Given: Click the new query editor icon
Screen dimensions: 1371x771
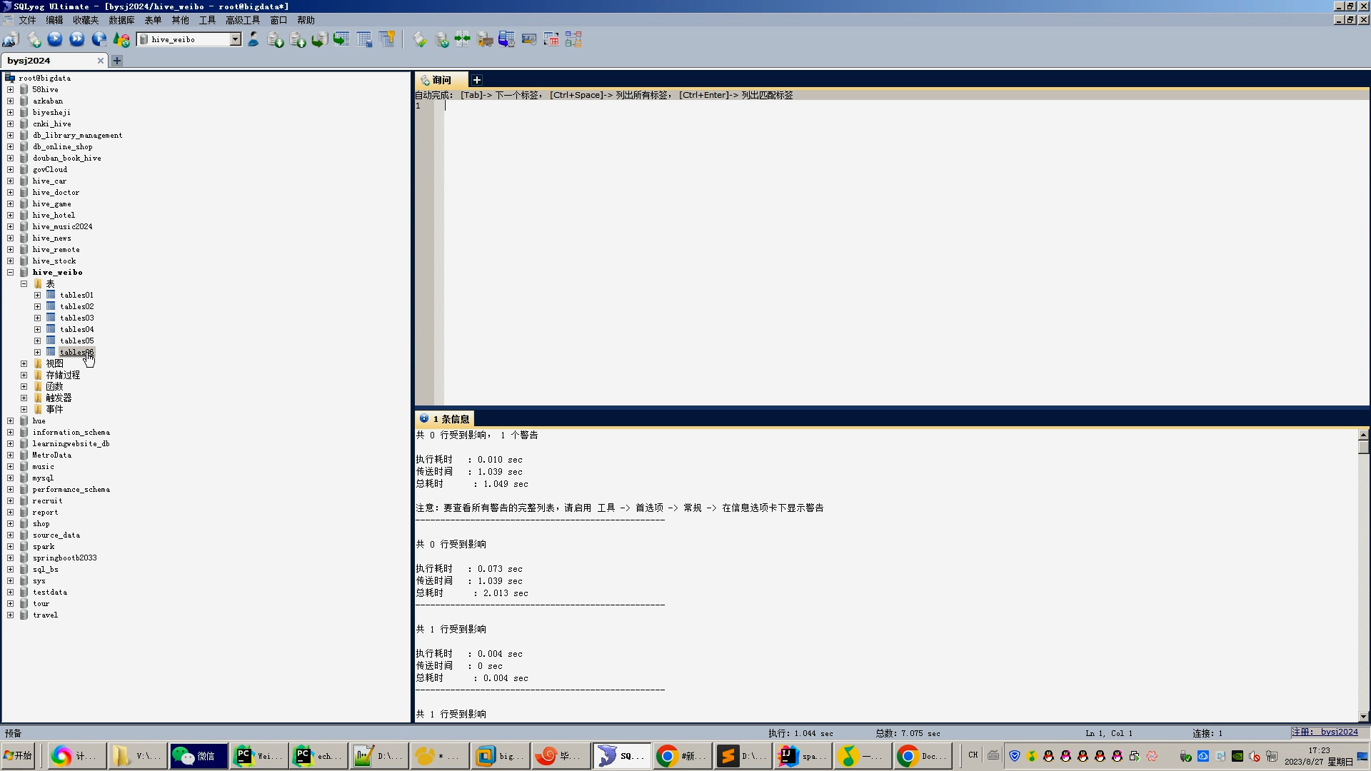Looking at the screenshot, I should (34, 40).
